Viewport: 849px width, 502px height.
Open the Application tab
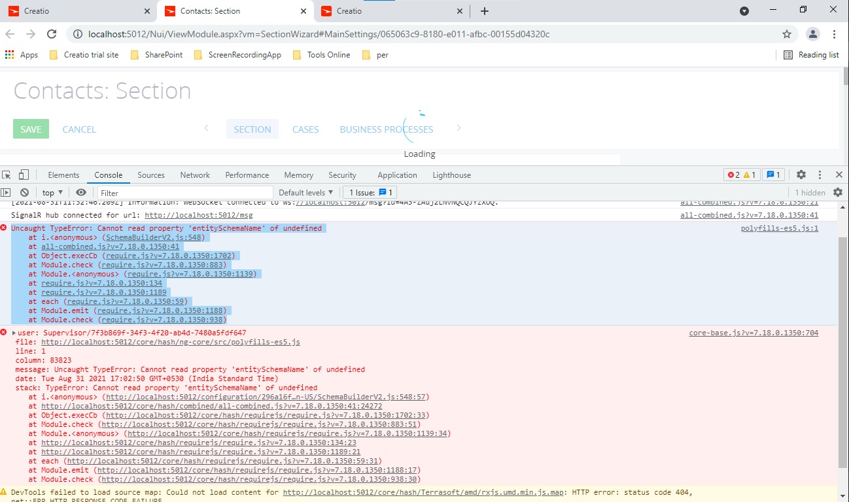(397, 175)
